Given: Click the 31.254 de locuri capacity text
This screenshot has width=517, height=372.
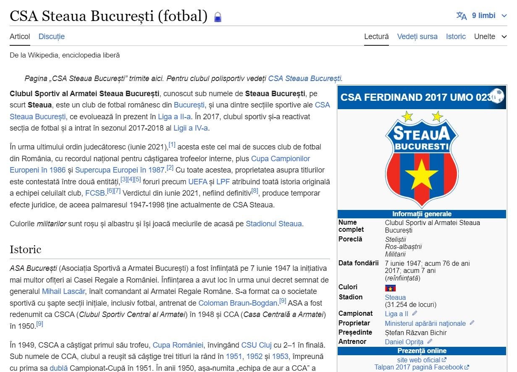Looking at the screenshot, I should 411,304.
